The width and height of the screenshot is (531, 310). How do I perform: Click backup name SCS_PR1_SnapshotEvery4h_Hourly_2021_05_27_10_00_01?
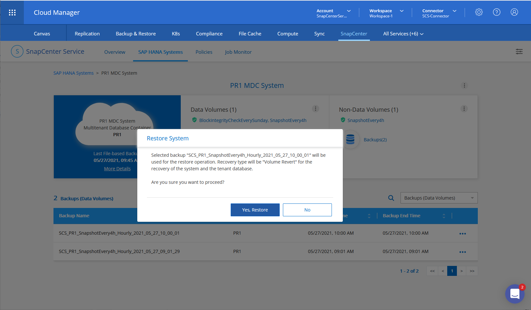pyautogui.click(x=119, y=233)
